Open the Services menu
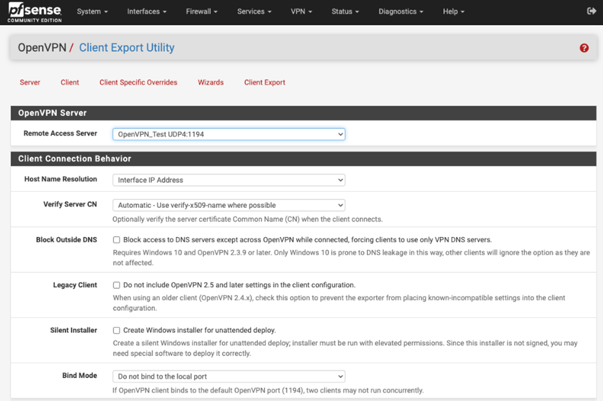The height and width of the screenshot is (401, 603). point(254,12)
